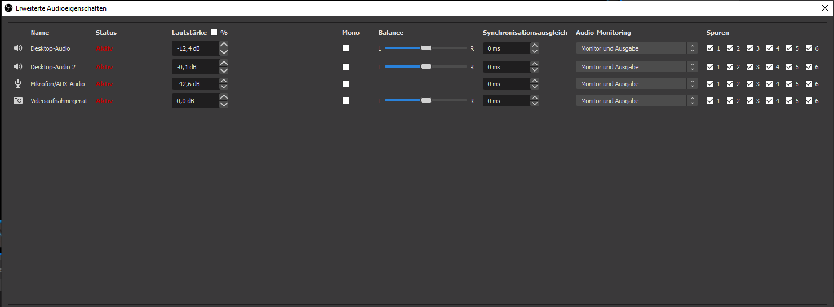Increase Desktop-Audio volume with up arrow
This screenshot has height=307, width=834.
click(x=224, y=45)
